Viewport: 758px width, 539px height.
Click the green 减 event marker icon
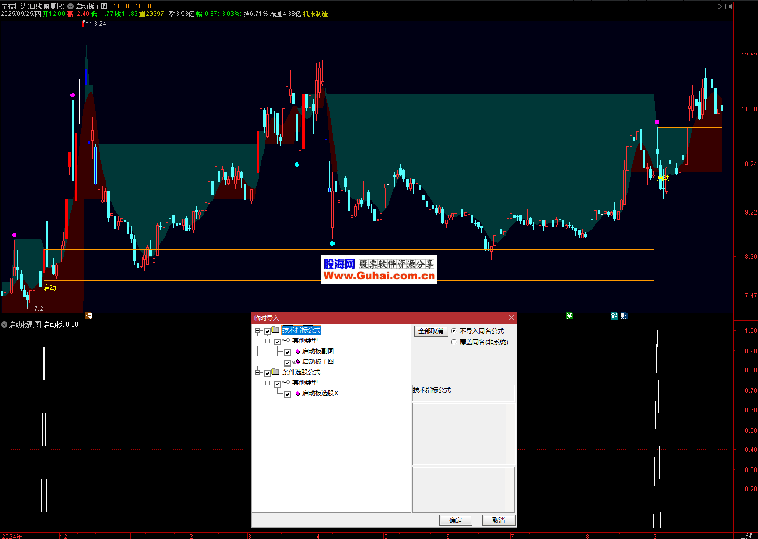(569, 316)
